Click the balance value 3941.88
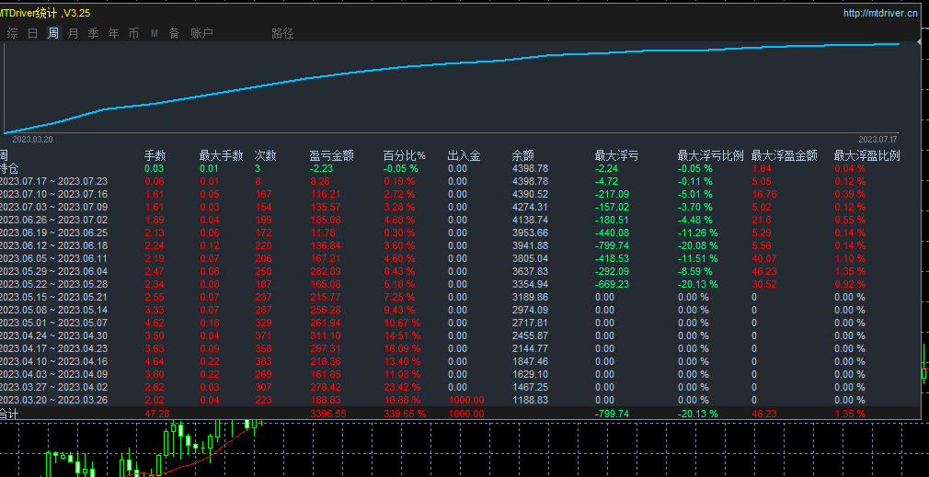The height and width of the screenshot is (477, 929). 530,245
